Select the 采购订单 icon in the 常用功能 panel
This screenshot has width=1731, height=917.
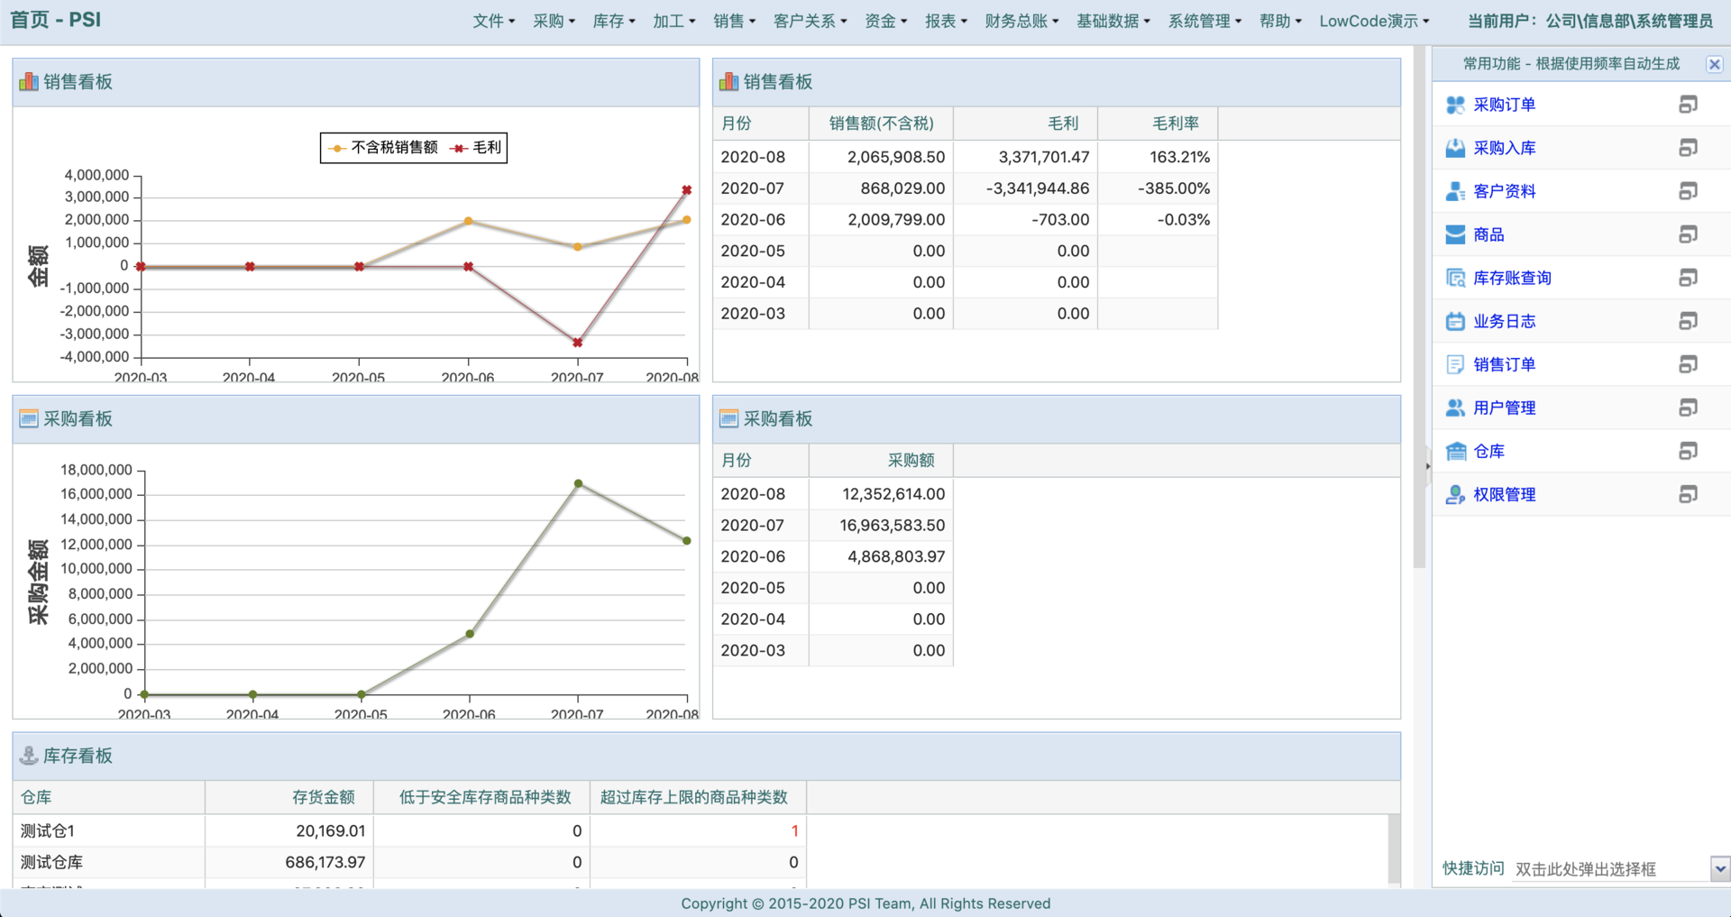[x=1454, y=105]
